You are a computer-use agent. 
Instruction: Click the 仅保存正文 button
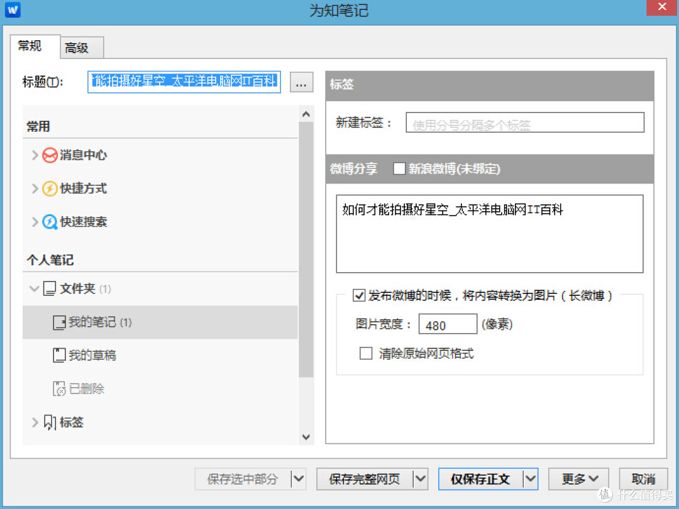coord(481,479)
